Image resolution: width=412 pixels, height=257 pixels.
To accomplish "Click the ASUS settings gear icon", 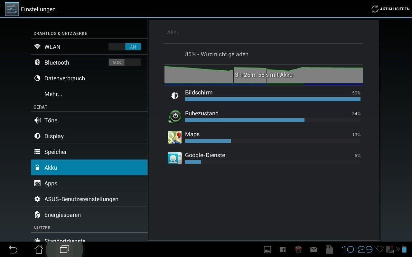I will 37,199.
